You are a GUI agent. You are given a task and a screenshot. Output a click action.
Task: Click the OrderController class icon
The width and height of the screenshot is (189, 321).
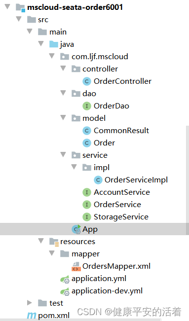click(x=87, y=81)
